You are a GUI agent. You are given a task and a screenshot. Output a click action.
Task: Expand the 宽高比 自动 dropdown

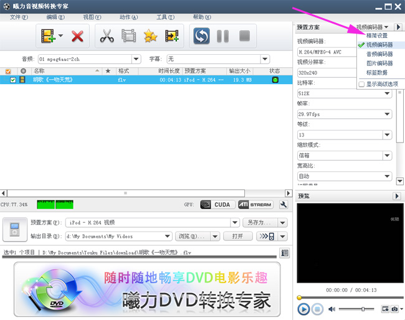(387, 176)
